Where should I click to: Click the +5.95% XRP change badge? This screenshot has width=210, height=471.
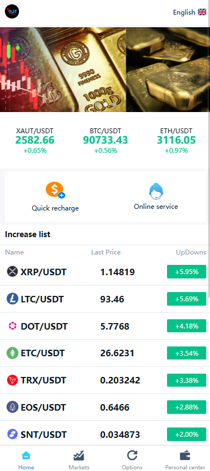[187, 272]
